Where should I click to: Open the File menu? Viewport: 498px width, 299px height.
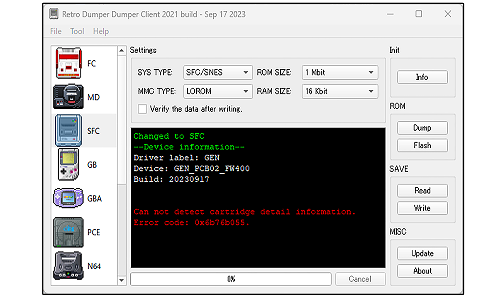pyautogui.click(x=56, y=31)
